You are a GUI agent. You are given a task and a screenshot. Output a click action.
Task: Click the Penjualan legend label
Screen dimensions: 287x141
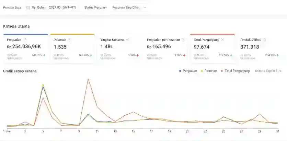[190, 71]
